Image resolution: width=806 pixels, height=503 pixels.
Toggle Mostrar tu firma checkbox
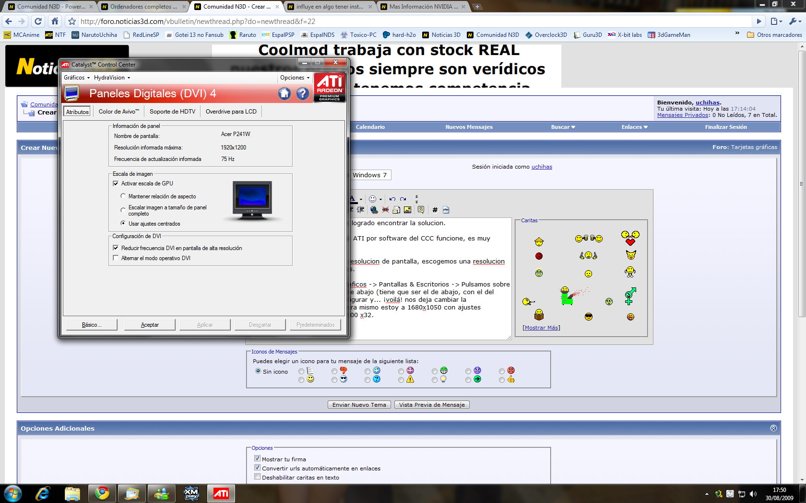pos(257,458)
